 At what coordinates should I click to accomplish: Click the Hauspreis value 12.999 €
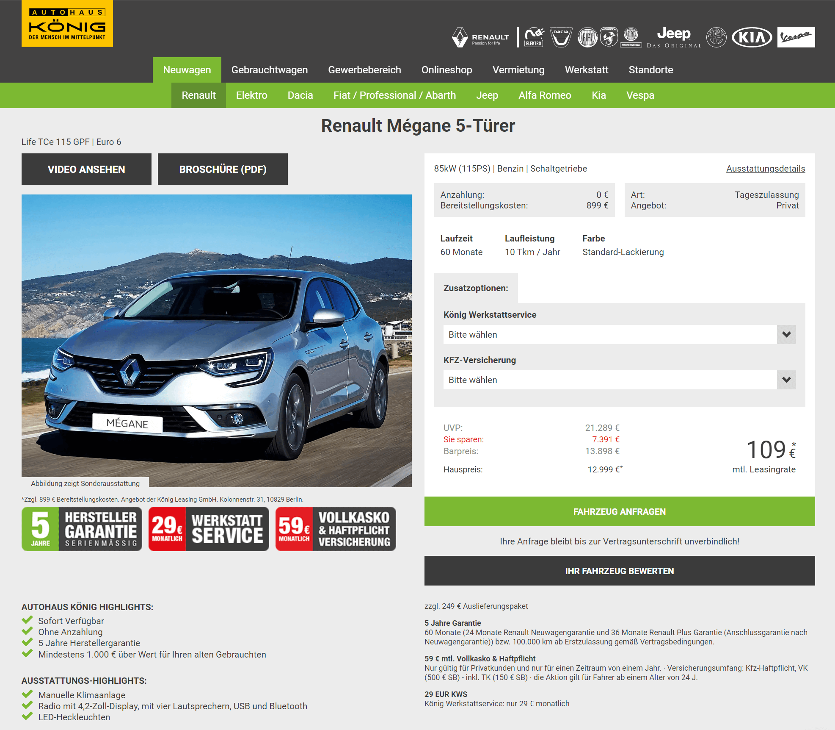(x=605, y=469)
